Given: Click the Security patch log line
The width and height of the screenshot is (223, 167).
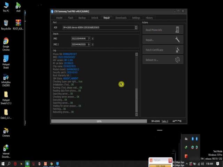Looking at the screenshot, I should click(x=65, y=72).
